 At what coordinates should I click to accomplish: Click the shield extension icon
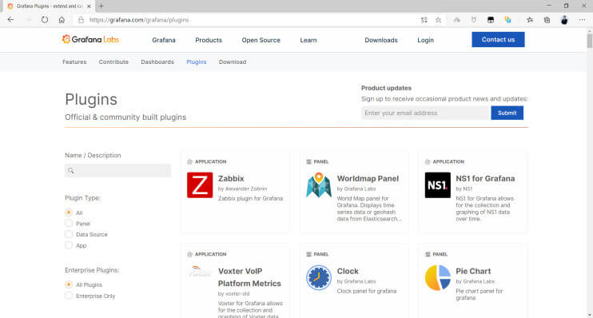tap(474, 20)
